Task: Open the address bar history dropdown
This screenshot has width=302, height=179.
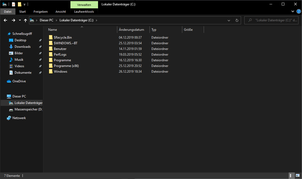Action: (229, 20)
